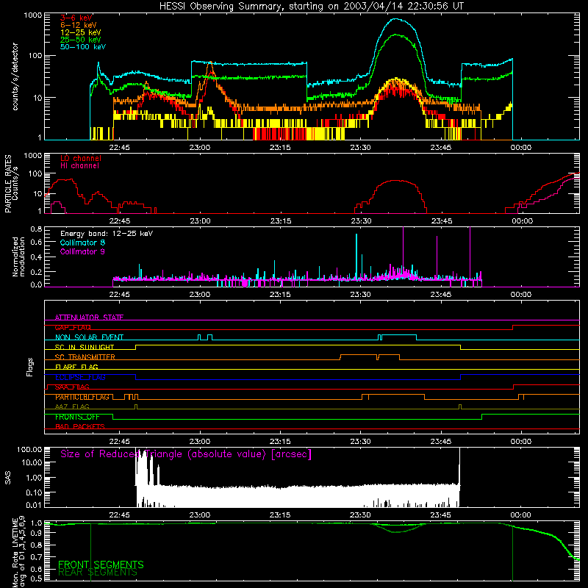
Task: Click the 23:00 tick under the count-rate panel
Action: coord(199,148)
